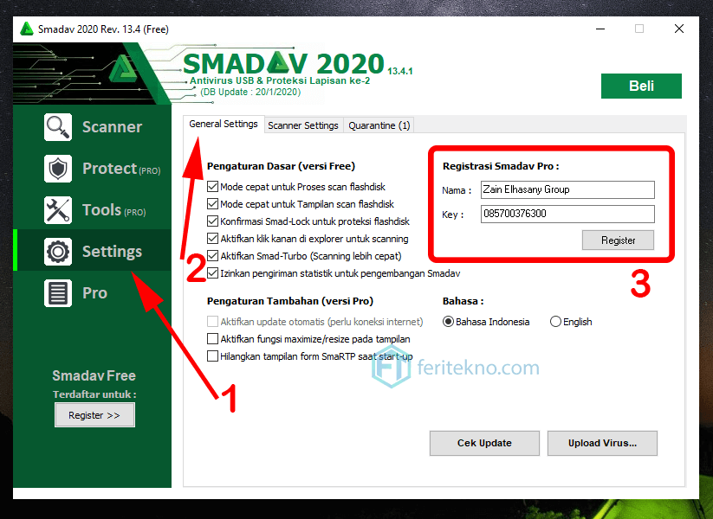Screen dimensions: 713x519
Task: Select the English language radio button
Action: [555, 322]
